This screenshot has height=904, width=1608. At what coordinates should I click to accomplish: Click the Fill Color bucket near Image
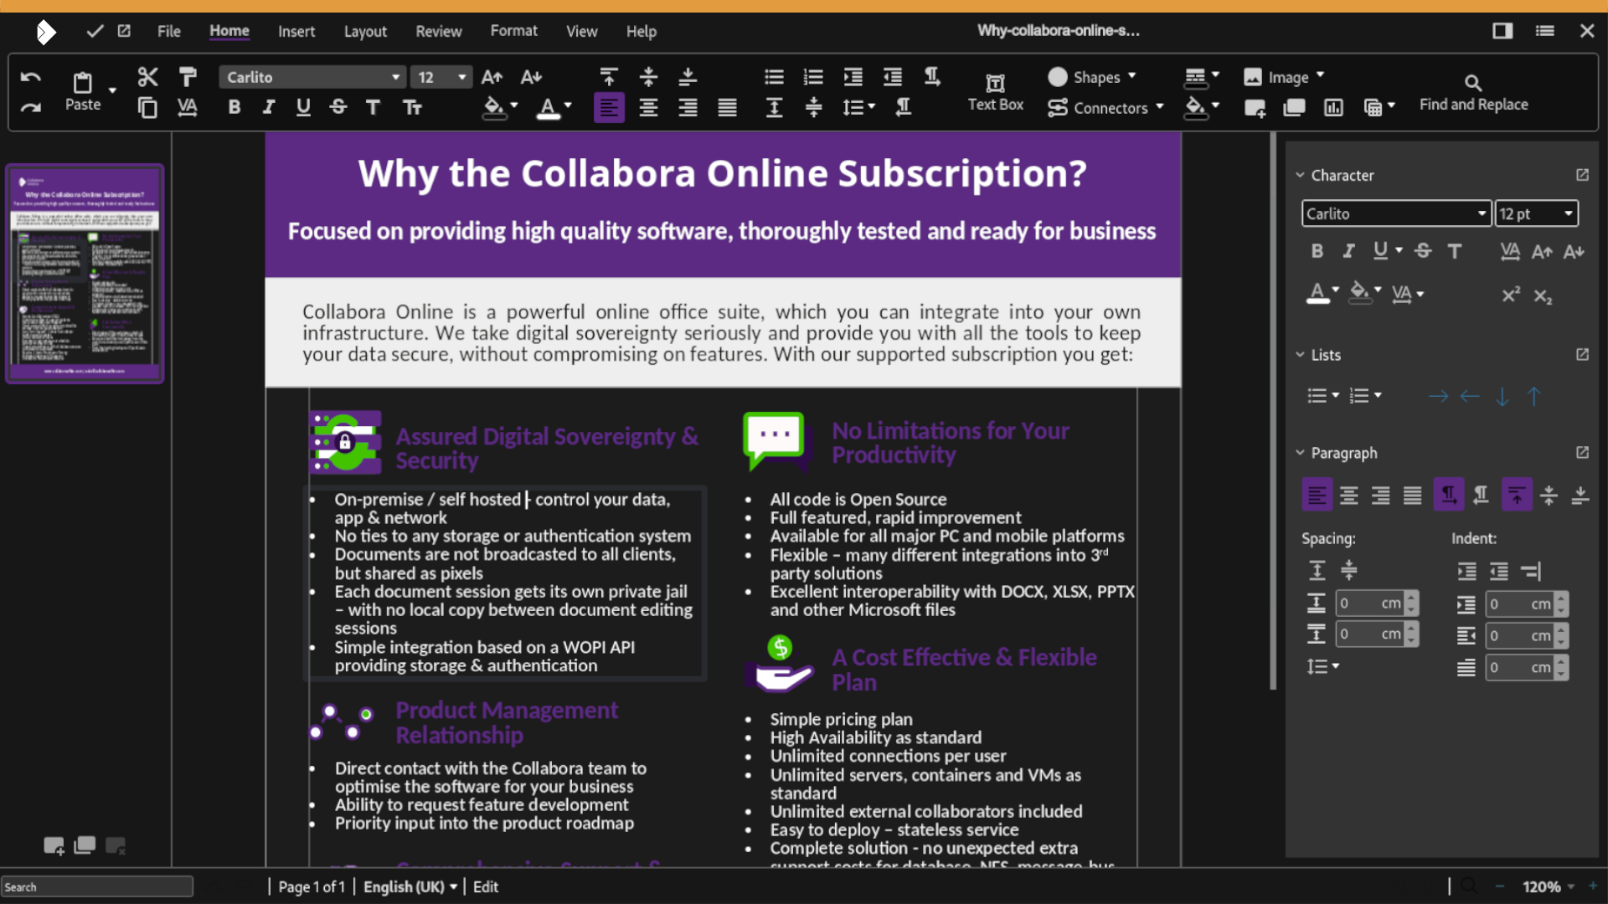(x=1195, y=108)
